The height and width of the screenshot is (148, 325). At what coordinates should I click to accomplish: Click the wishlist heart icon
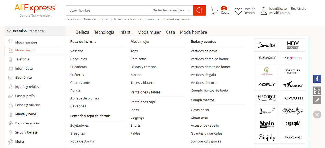pyautogui.click(x=238, y=11)
